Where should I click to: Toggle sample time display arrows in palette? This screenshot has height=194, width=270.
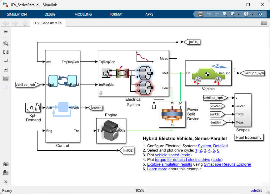coord(6,61)
